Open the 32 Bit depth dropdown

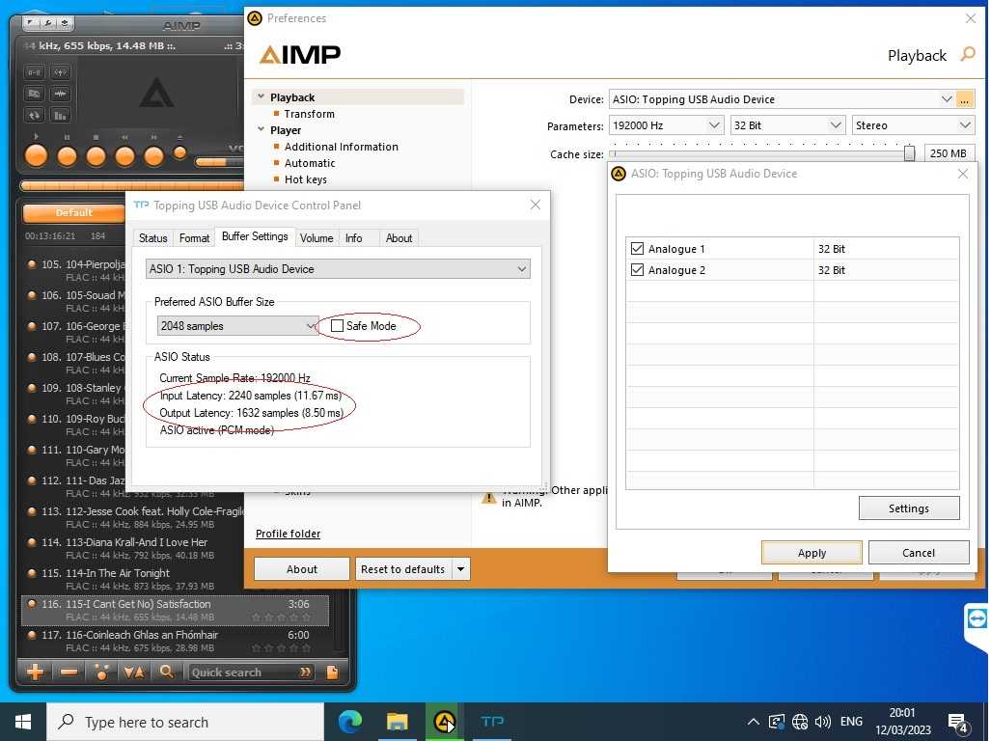tap(836, 125)
